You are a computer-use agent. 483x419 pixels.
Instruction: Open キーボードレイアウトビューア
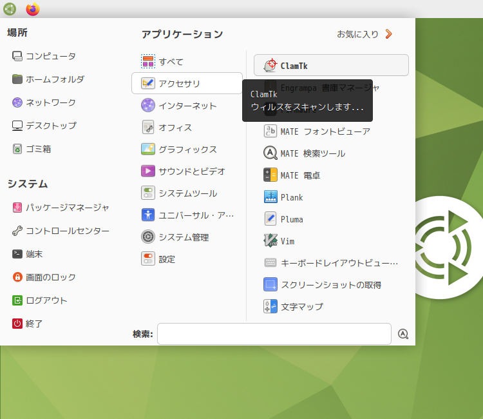[331, 263]
